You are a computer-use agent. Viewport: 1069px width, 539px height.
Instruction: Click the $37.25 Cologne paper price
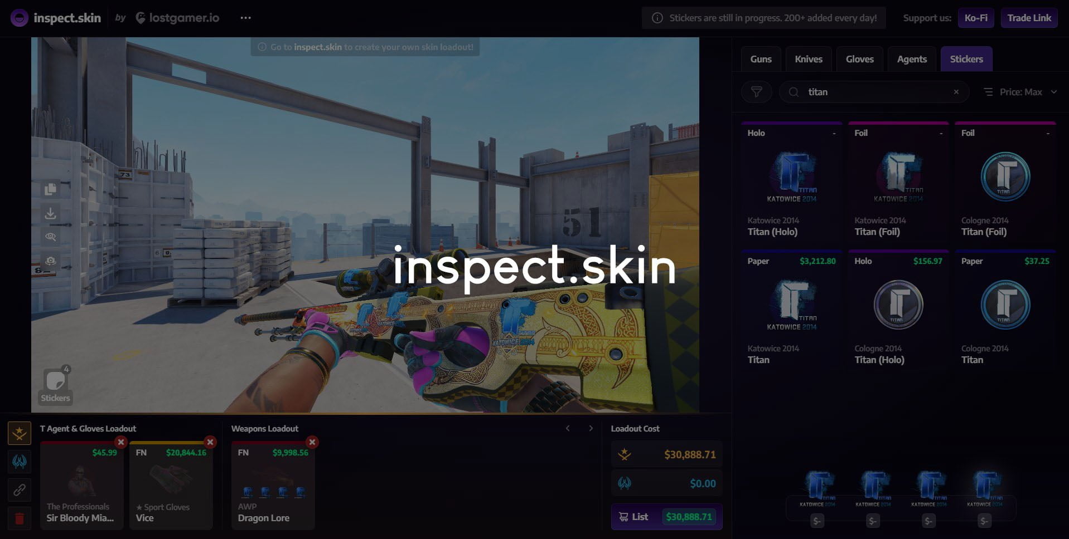(1037, 261)
